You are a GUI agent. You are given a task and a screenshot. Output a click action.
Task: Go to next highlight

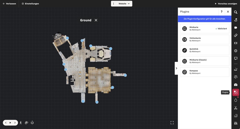[x=15, y=123]
